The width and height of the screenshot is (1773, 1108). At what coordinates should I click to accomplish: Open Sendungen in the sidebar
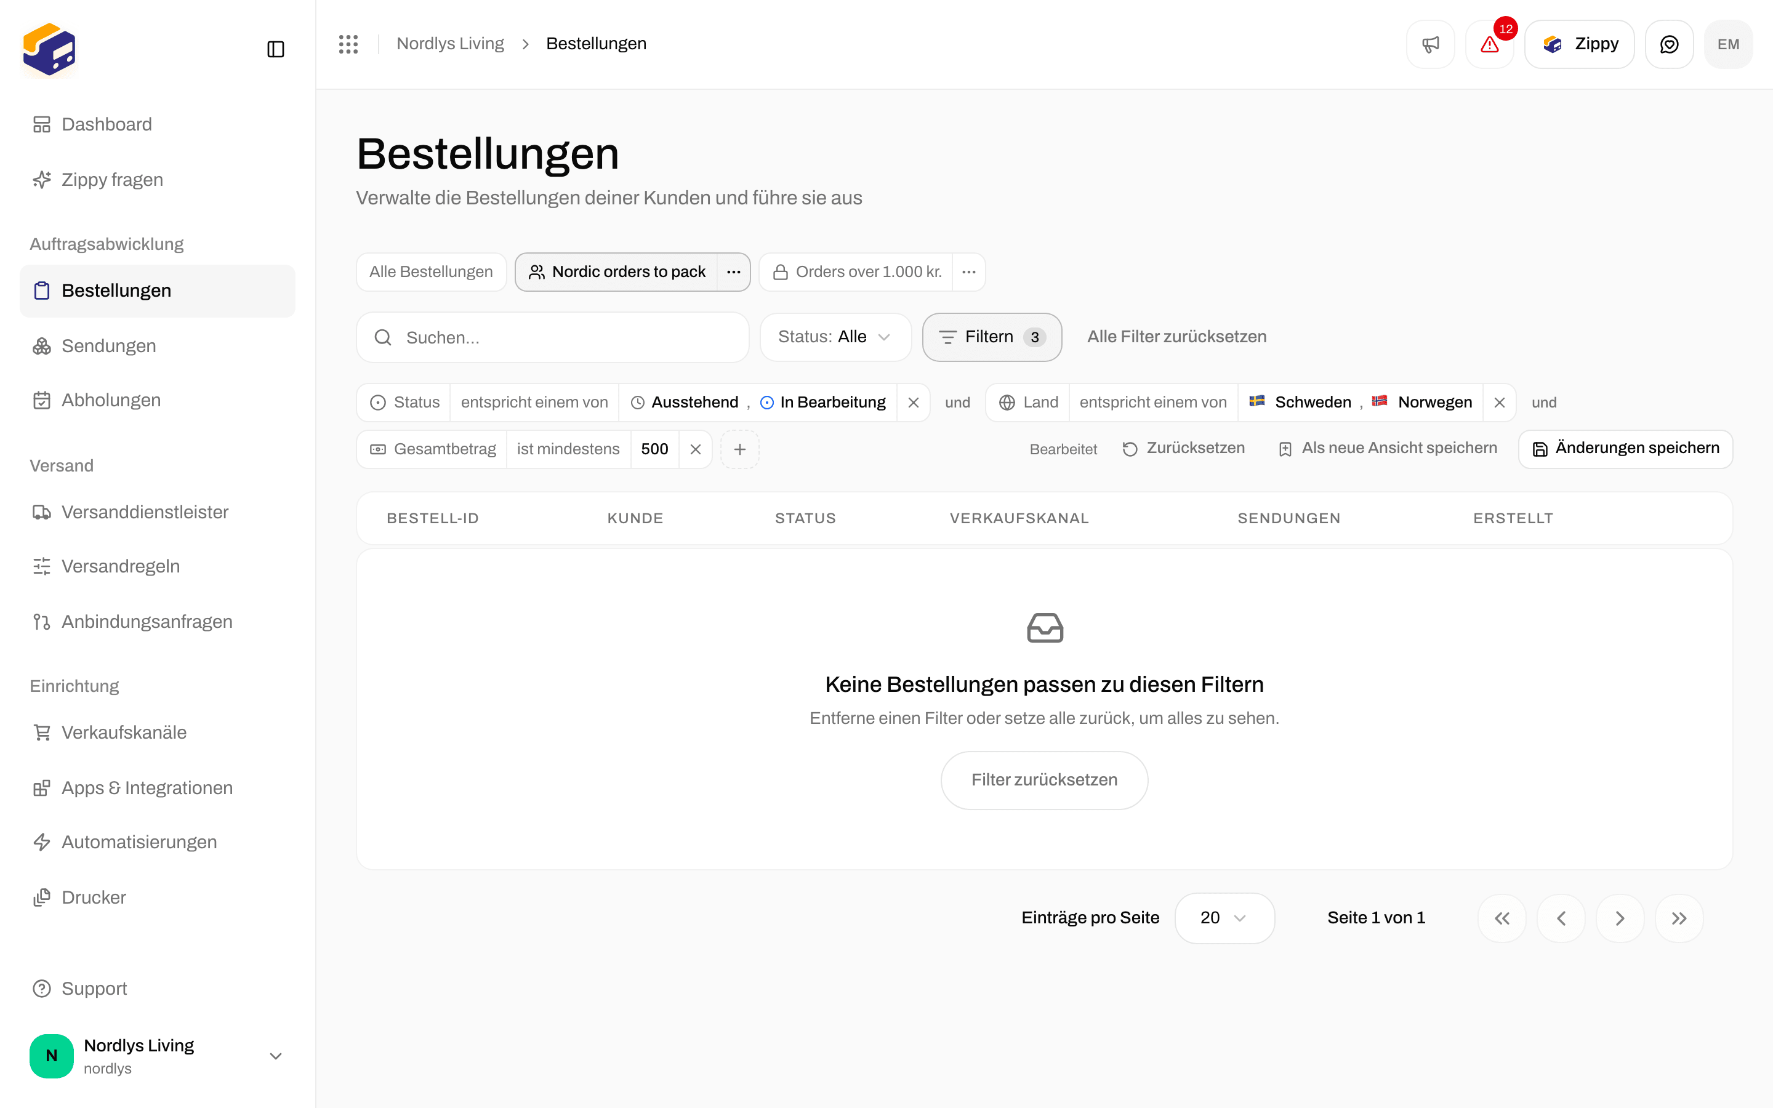(x=157, y=346)
